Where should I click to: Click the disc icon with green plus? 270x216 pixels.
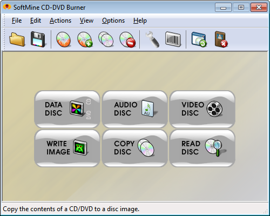click(85, 39)
